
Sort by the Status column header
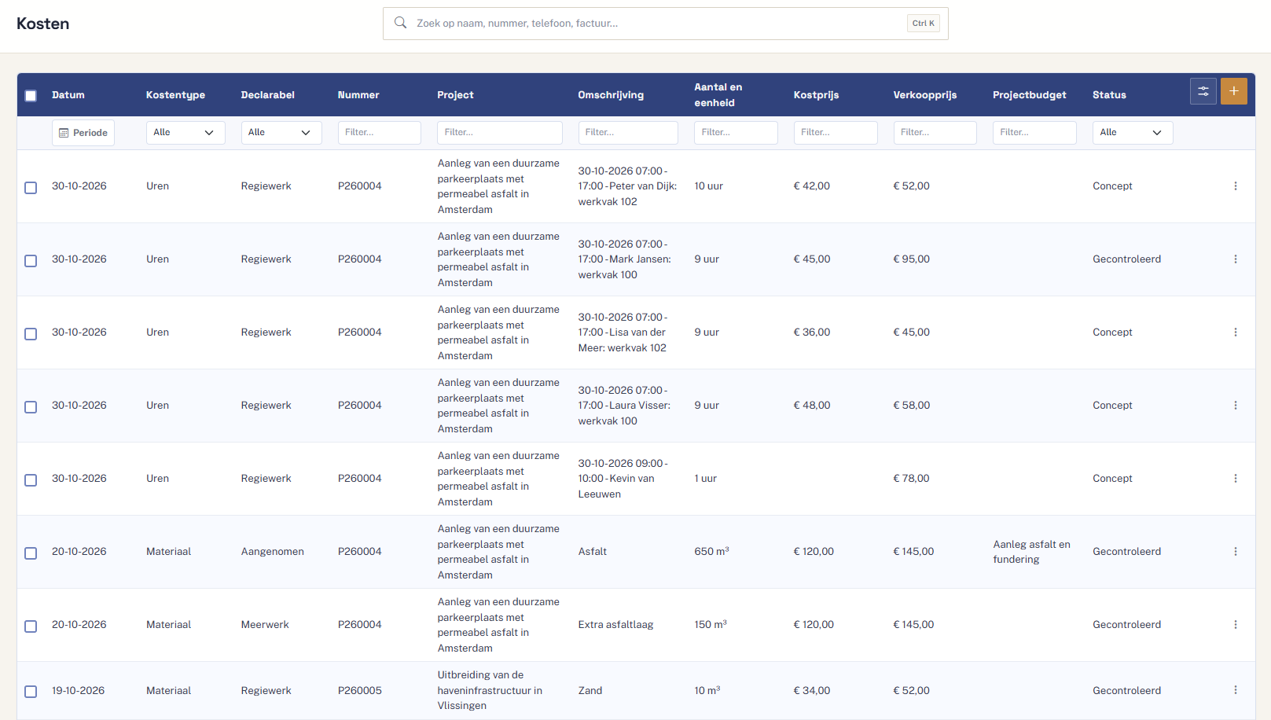[1109, 95]
